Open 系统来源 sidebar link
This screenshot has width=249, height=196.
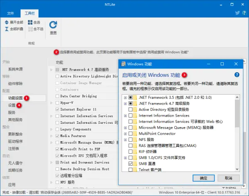15,69
